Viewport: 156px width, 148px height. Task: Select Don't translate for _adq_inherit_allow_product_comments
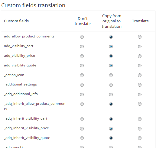[82, 104]
